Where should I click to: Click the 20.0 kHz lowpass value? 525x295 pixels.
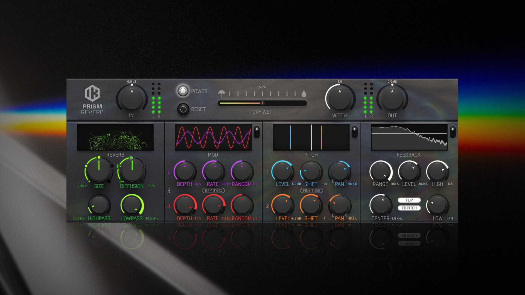tap(151, 219)
